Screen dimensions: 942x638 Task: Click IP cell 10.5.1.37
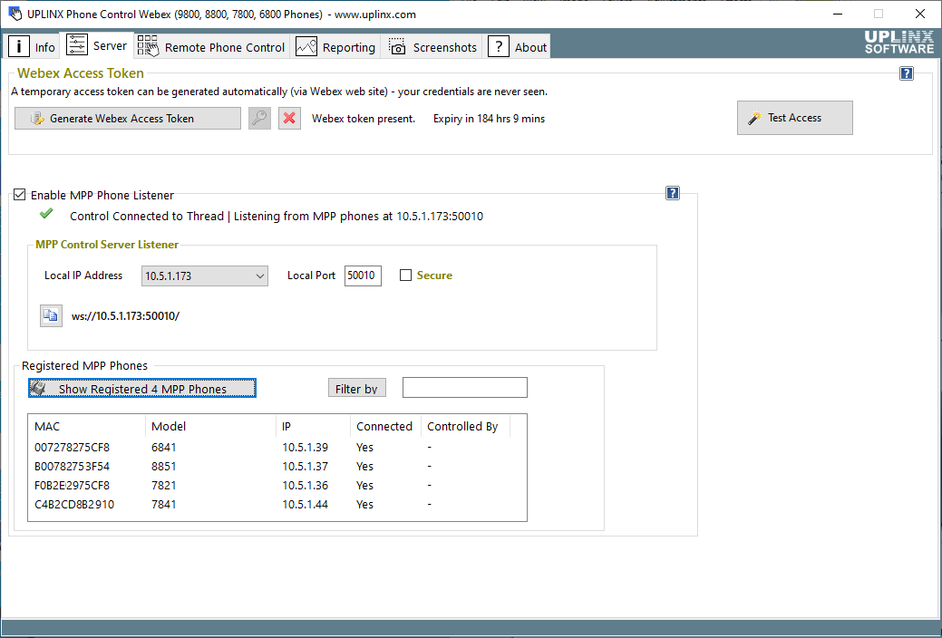point(306,467)
